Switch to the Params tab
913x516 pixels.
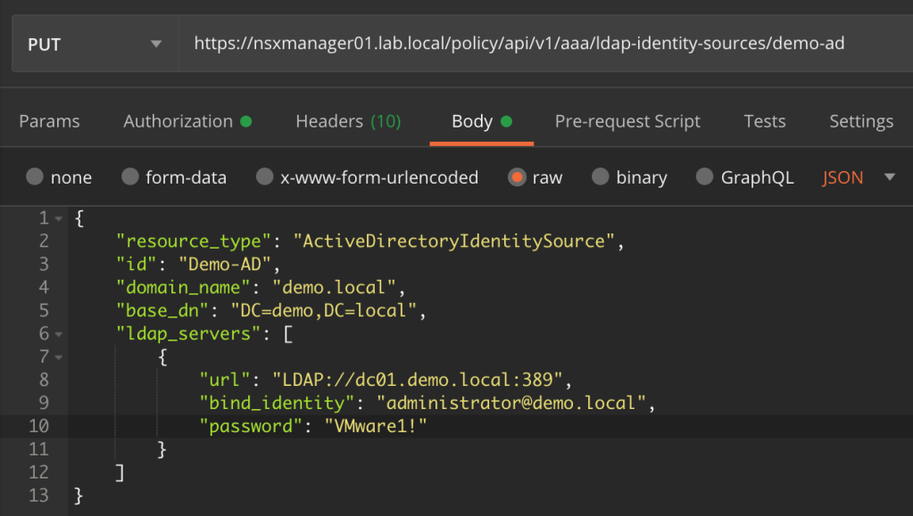(49, 120)
